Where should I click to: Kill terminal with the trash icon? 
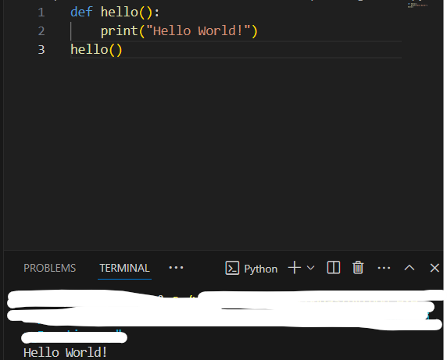coord(358,268)
